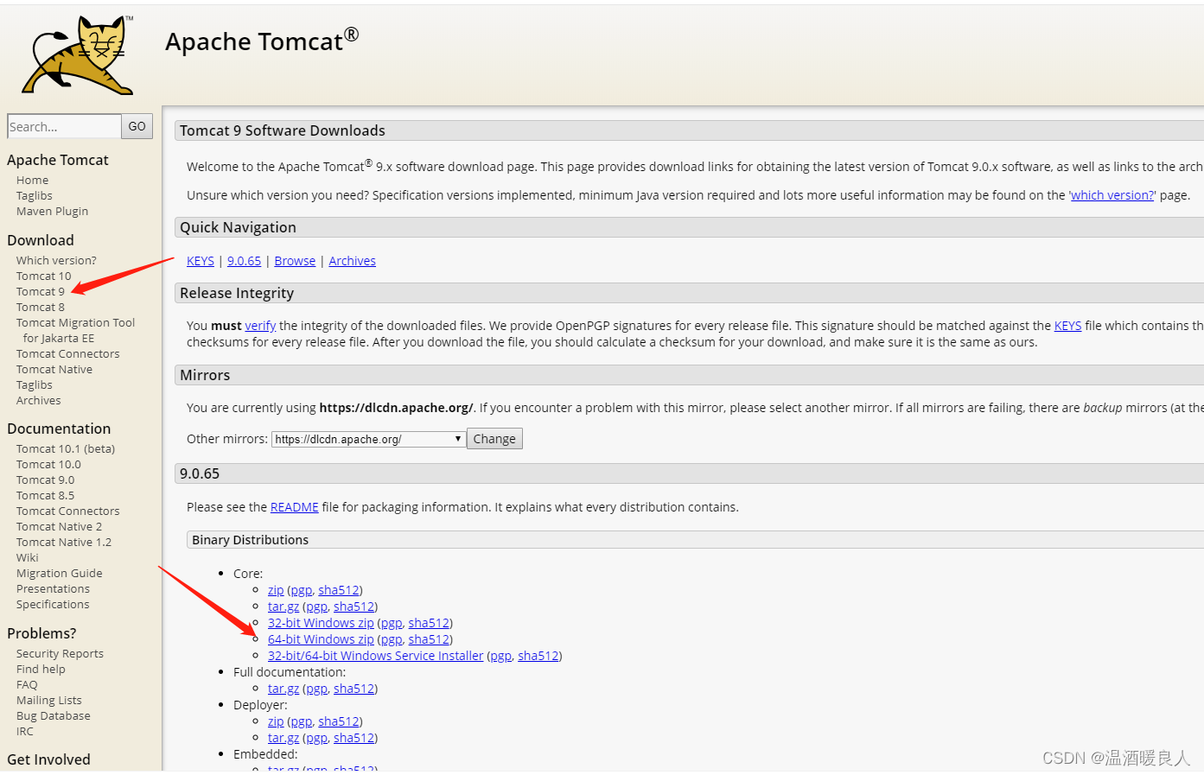This screenshot has width=1204, height=775.
Task: Click the Change mirror button
Action: tap(494, 439)
